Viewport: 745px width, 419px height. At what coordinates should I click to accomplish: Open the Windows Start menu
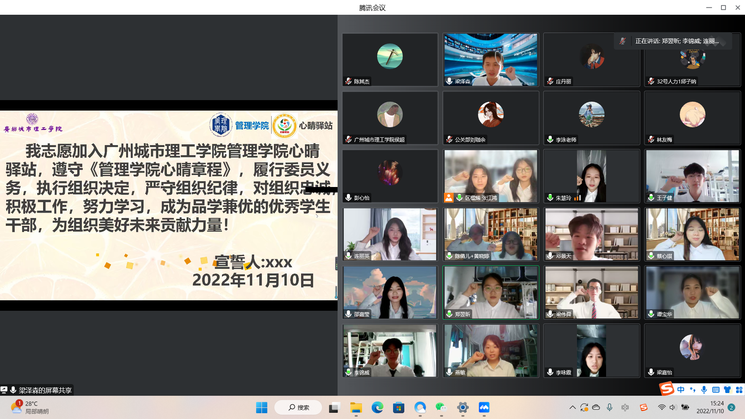tap(262, 407)
